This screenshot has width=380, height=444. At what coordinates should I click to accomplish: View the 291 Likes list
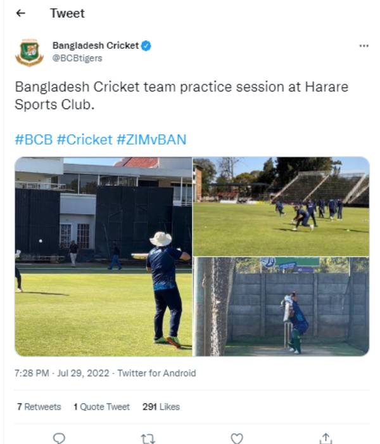pos(161,407)
